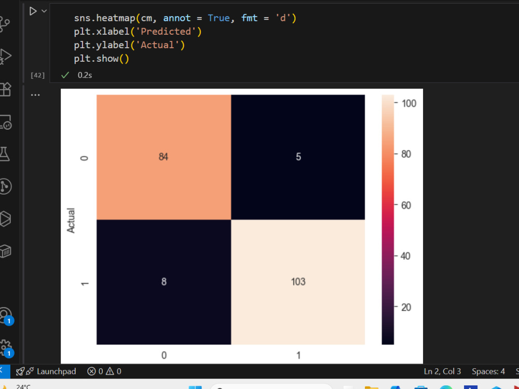Expand run cell options dropdown arrow
Image resolution: width=519 pixels, height=389 pixels.
click(x=44, y=11)
